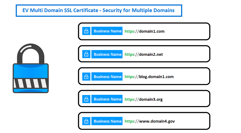Click the https://blog.domain1.com URL text
241x133 pixels.
[149, 77]
